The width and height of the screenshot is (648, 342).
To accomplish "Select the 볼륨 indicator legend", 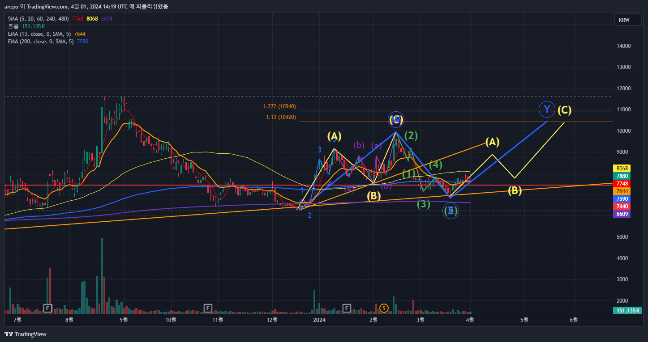I will 13,26.
